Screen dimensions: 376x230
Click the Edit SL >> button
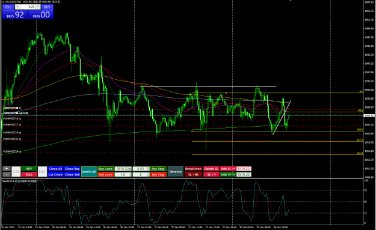tap(228, 169)
